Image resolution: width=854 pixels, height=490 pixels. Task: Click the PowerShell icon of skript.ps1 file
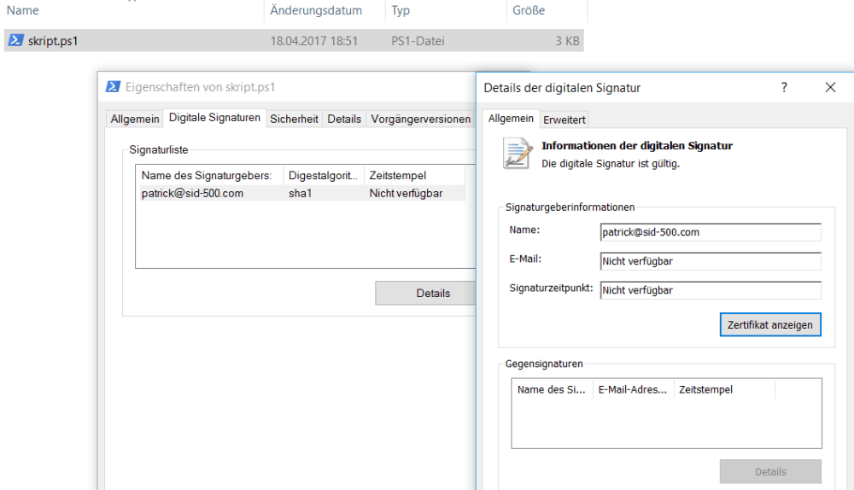[16, 40]
